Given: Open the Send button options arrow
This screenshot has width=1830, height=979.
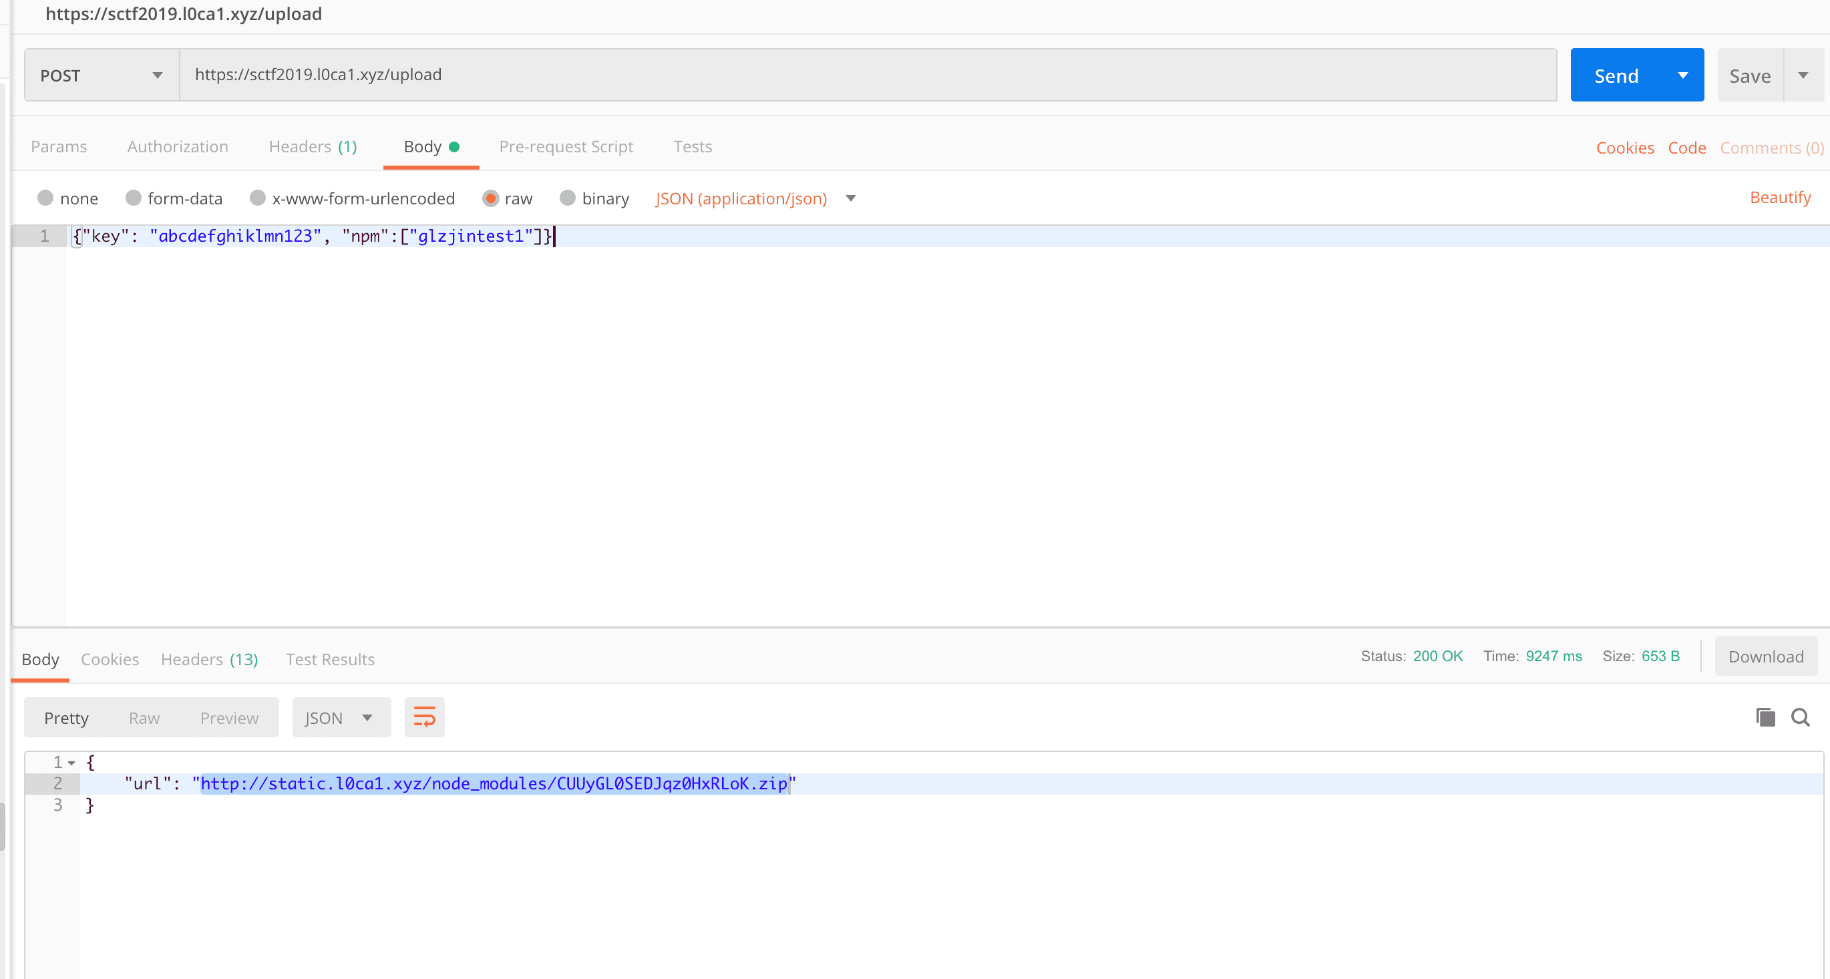Looking at the screenshot, I should point(1684,75).
